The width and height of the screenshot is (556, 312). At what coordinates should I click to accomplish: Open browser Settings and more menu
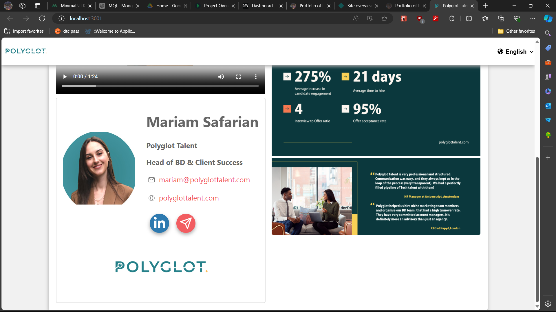coord(533,18)
